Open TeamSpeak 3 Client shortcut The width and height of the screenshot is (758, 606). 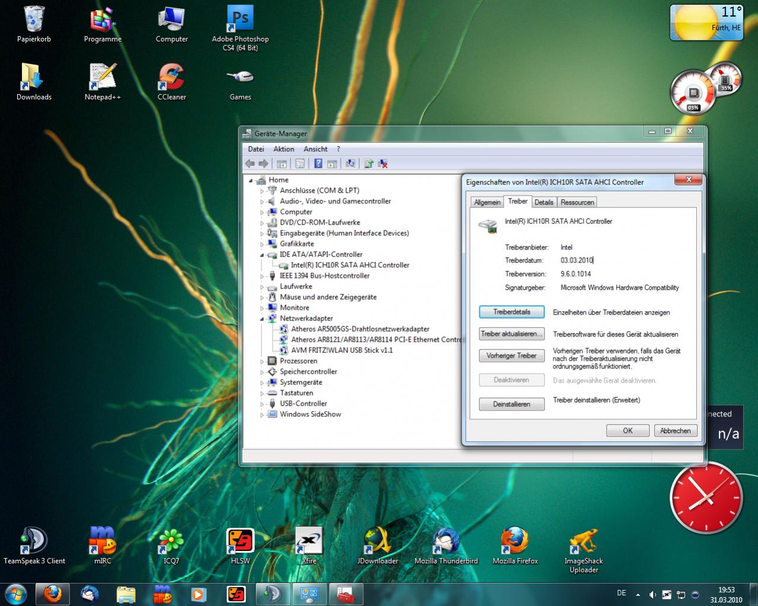34,546
